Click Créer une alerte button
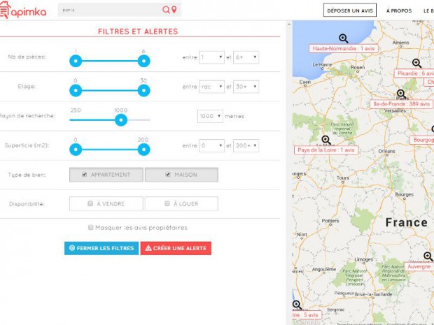 pos(176,248)
